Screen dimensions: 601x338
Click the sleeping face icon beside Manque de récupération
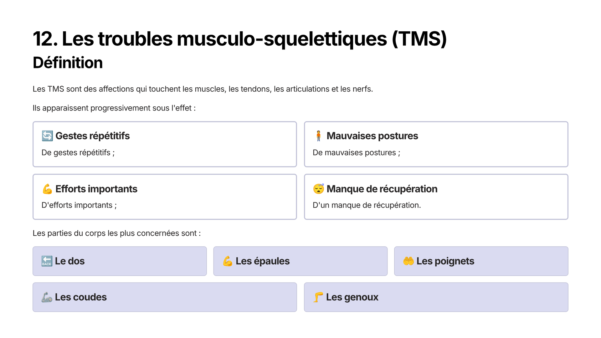(x=318, y=189)
